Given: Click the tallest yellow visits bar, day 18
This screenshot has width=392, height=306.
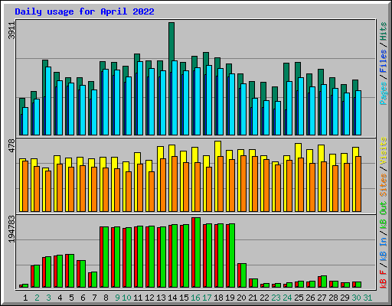Looking at the screenshot, I should pyautogui.click(x=218, y=148).
